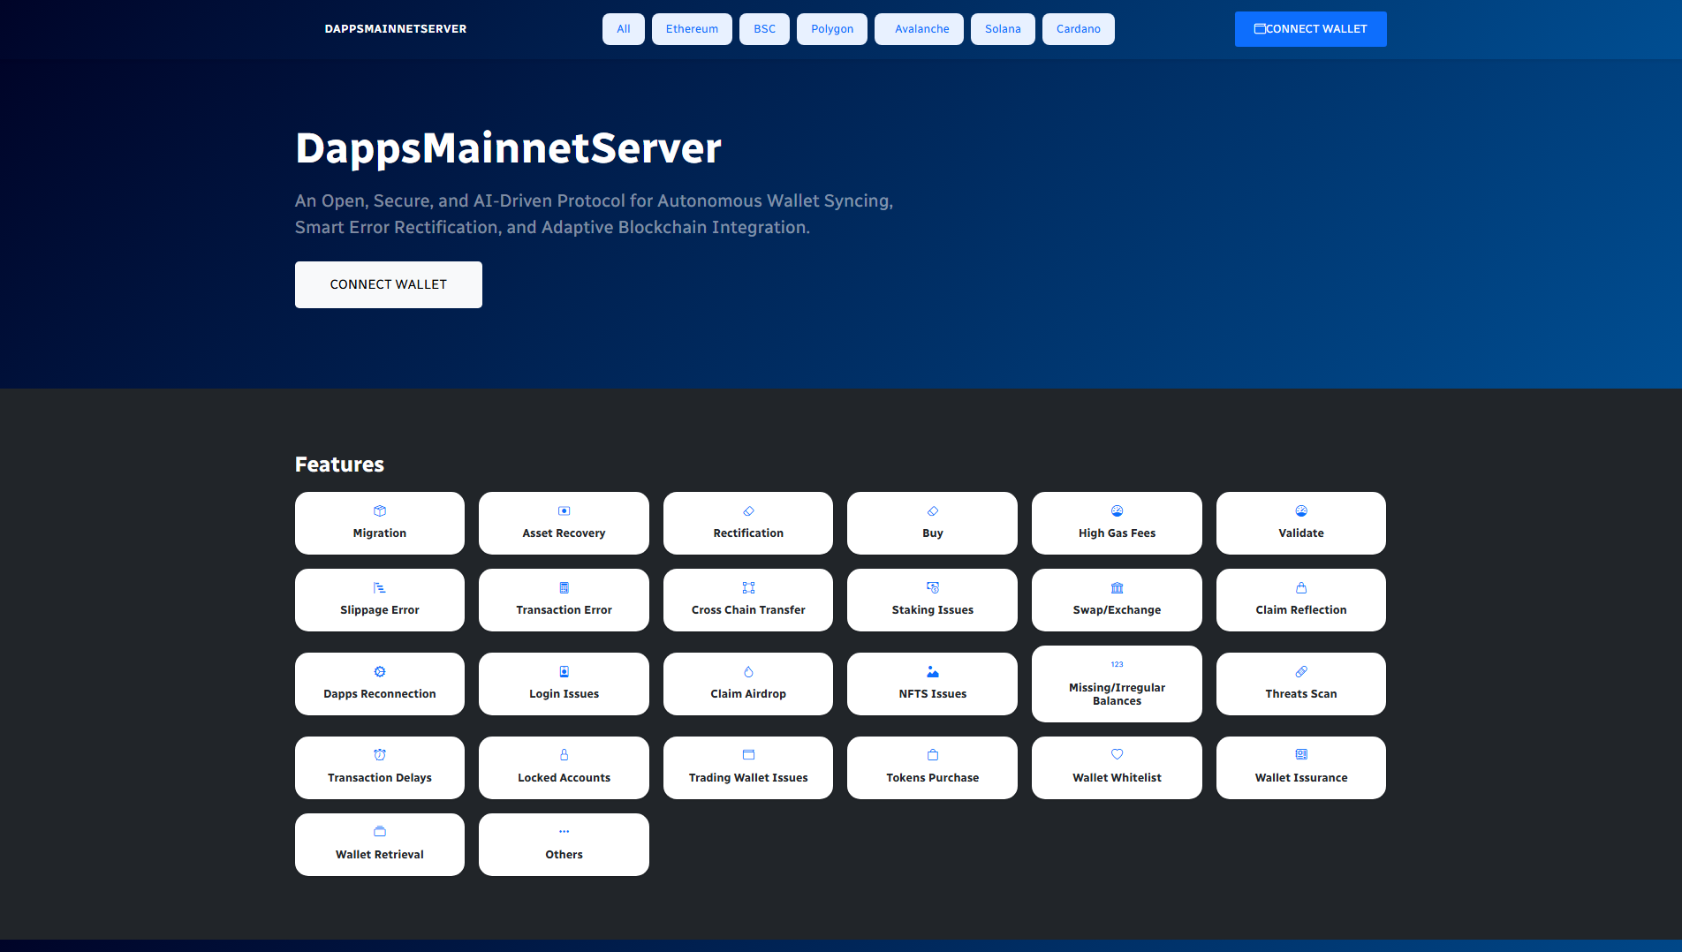Filter by Cardano network
This screenshot has width=1682, height=952.
click(x=1079, y=29)
